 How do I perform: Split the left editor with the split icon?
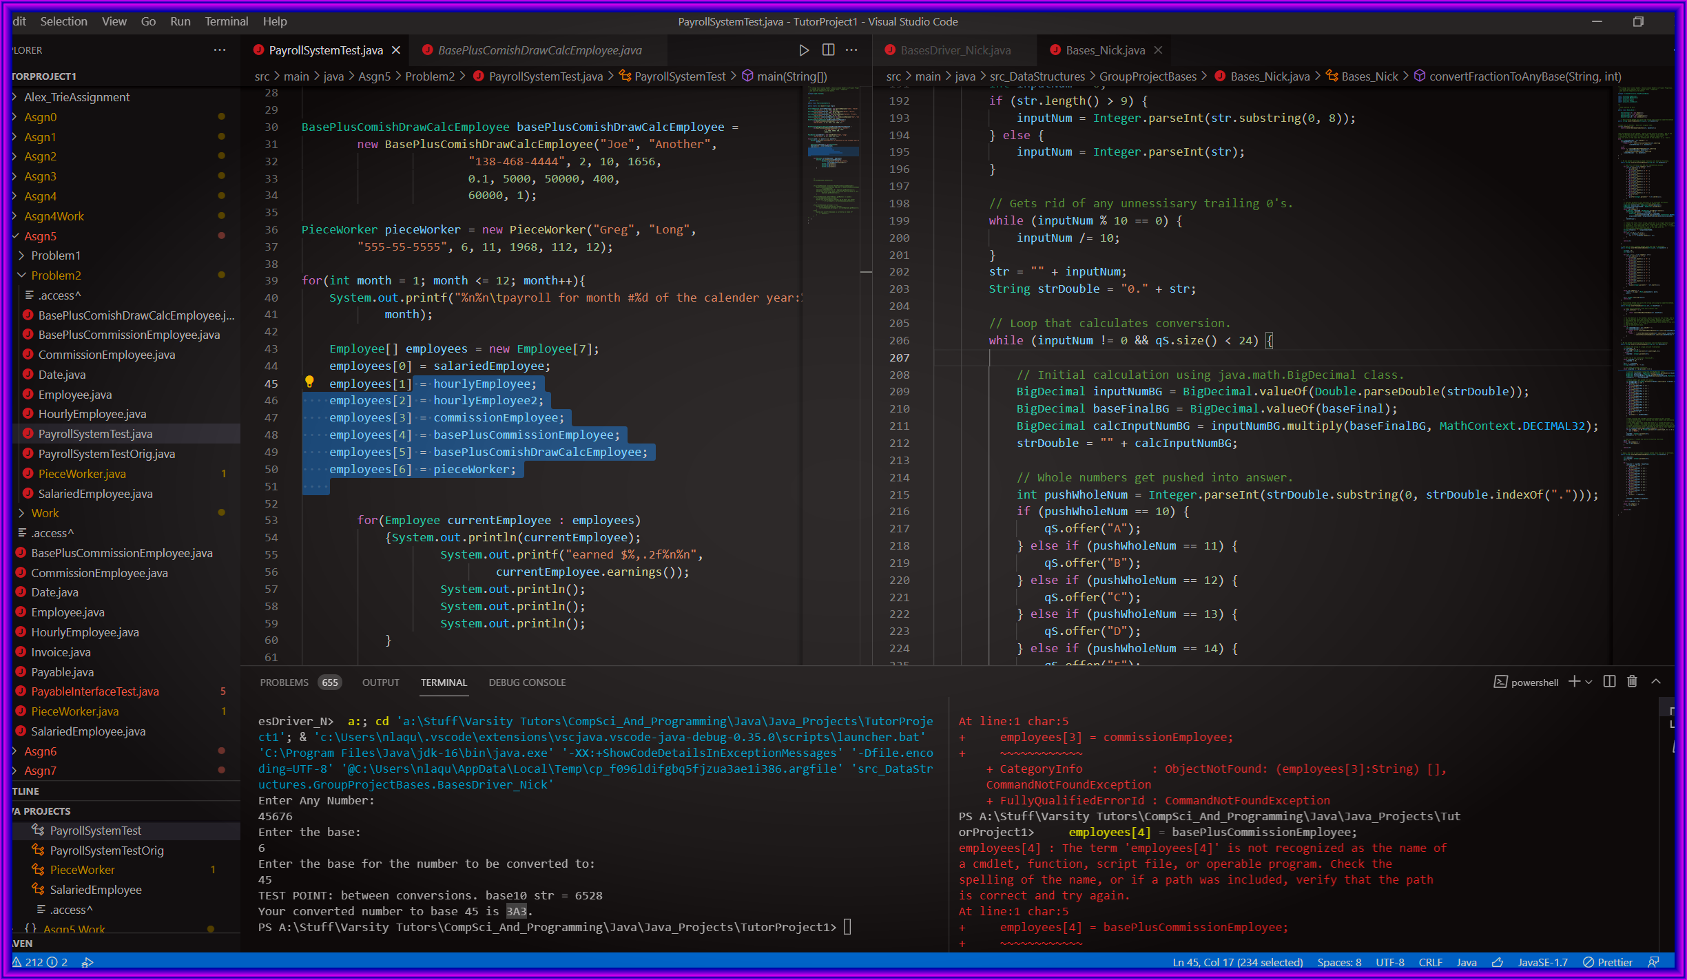tap(828, 50)
